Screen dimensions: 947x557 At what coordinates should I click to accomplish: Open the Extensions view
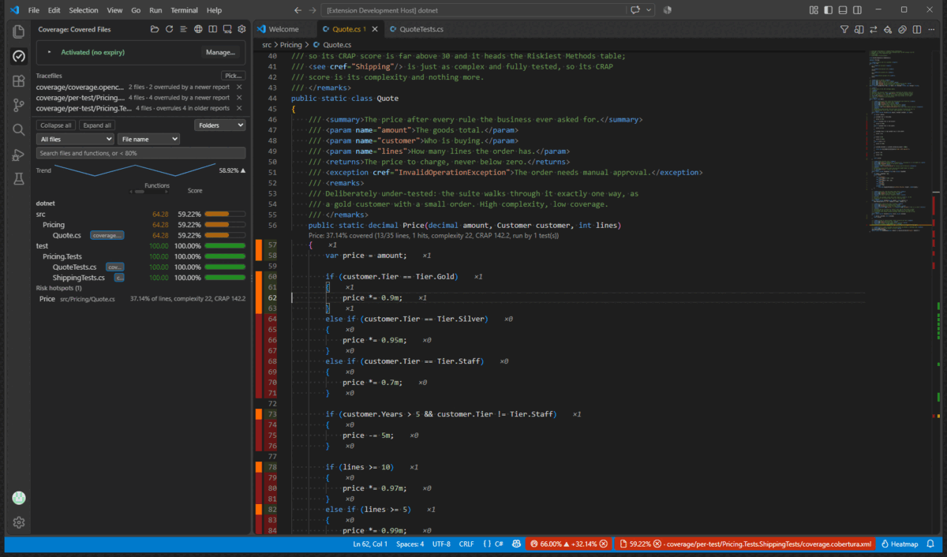[x=19, y=80]
